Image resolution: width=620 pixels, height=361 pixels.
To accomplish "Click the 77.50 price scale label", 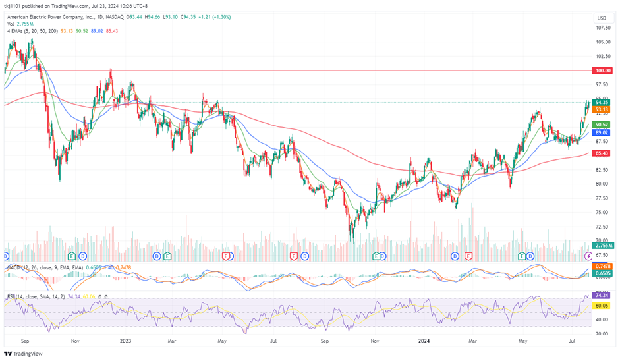I will pos(603,198).
